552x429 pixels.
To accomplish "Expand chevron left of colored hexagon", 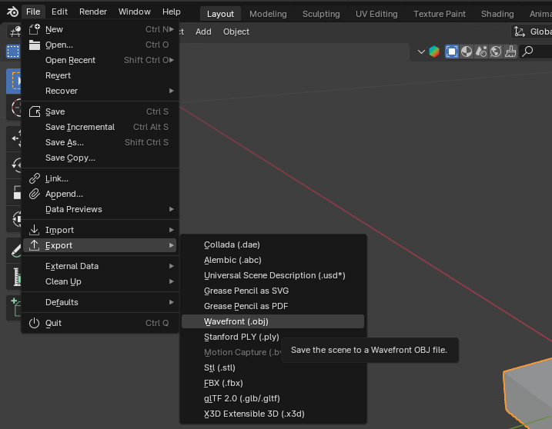I will [x=421, y=52].
